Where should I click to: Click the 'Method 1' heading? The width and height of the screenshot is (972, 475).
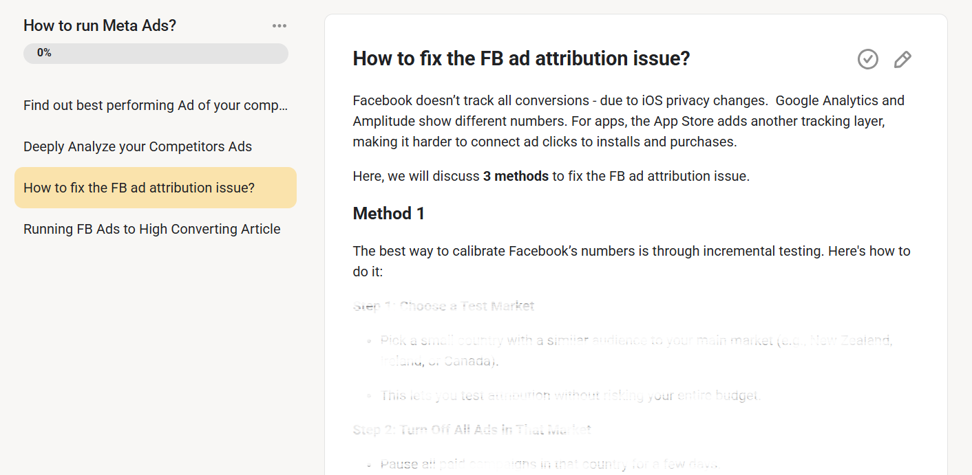click(x=389, y=214)
